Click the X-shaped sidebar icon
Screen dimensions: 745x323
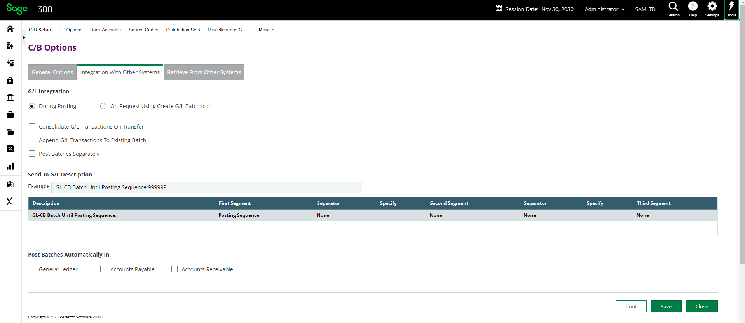click(x=10, y=201)
